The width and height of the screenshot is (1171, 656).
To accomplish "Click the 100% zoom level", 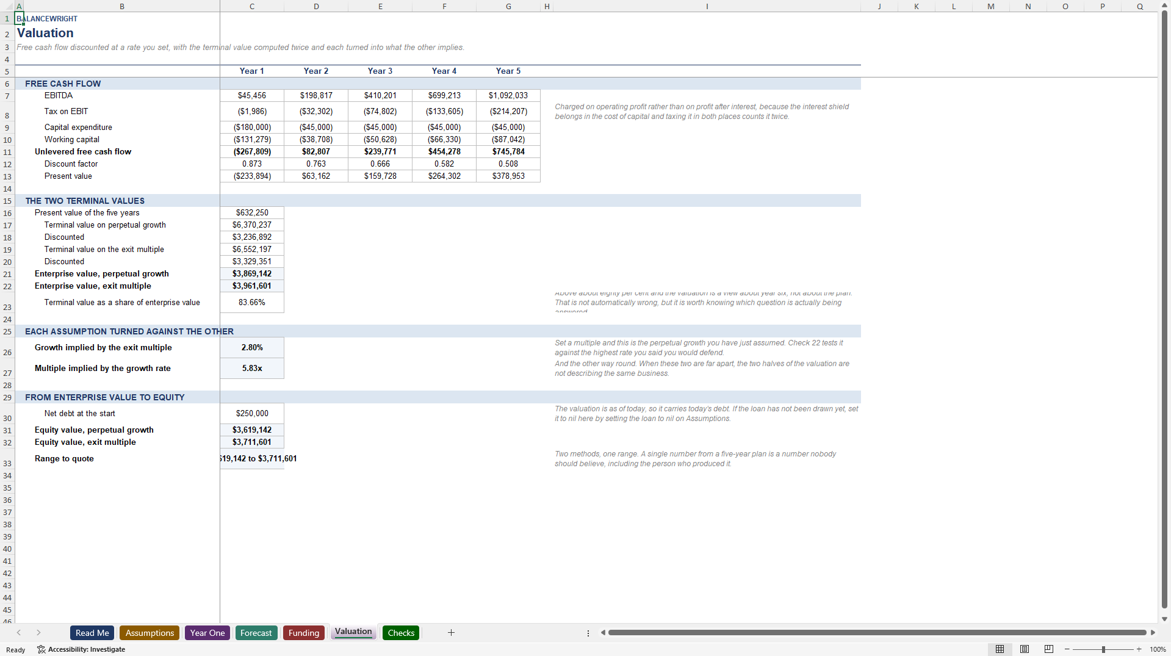I will (1158, 649).
